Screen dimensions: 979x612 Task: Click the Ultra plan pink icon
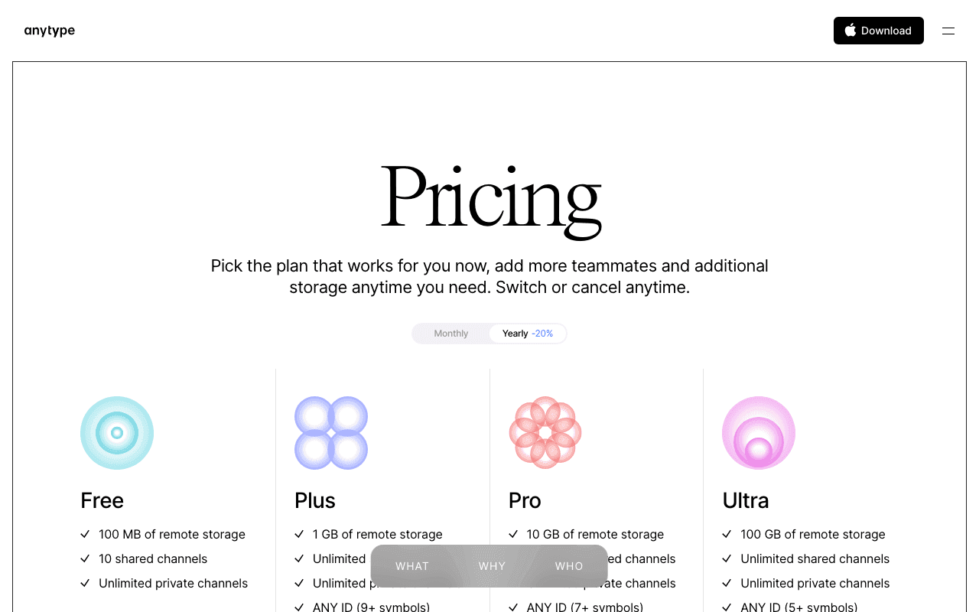[x=759, y=433]
